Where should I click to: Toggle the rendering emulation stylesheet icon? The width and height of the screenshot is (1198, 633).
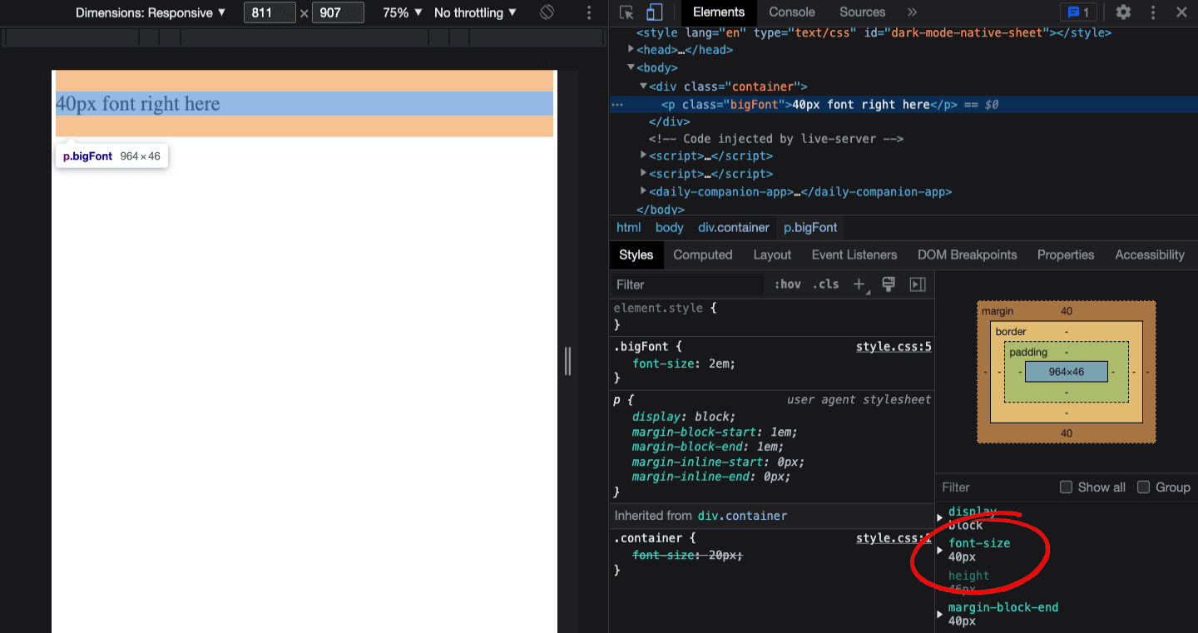click(x=888, y=284)
